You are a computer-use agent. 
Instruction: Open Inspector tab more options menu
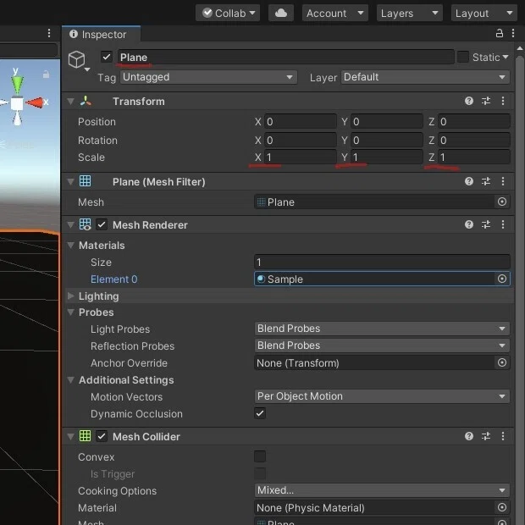(x=513, y=33)
